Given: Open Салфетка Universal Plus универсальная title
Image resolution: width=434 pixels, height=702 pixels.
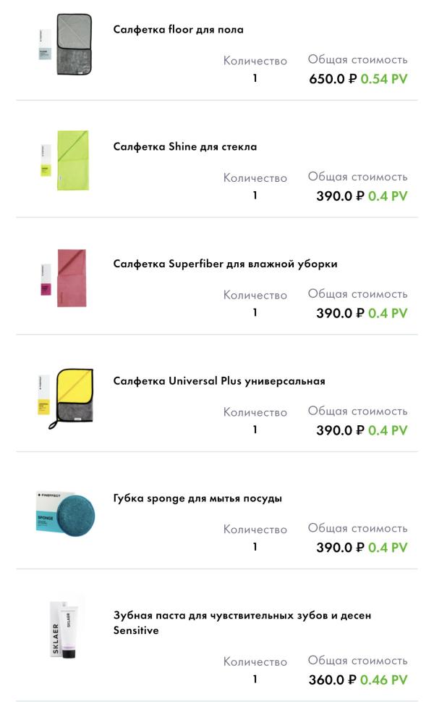Looking at the screenshot, I should point(219,381).
